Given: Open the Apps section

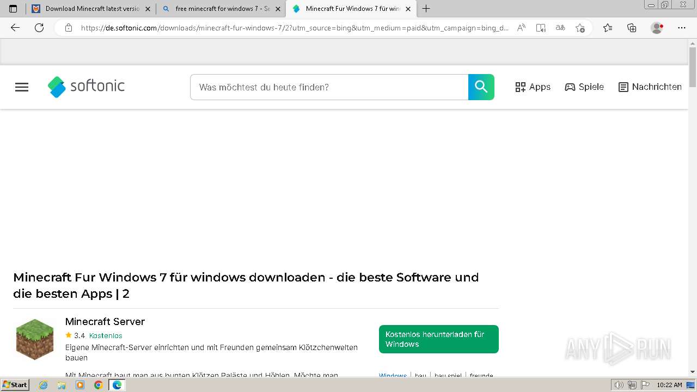Looking at the screenshot, I should (x=533, y=87).
